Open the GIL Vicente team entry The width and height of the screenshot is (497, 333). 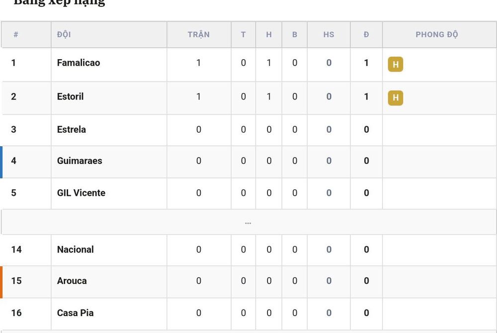pos(81,193)
